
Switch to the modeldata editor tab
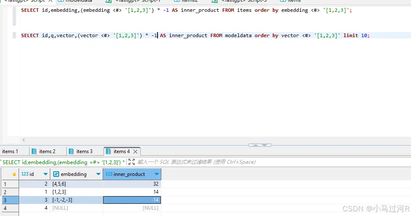point(79,1)
